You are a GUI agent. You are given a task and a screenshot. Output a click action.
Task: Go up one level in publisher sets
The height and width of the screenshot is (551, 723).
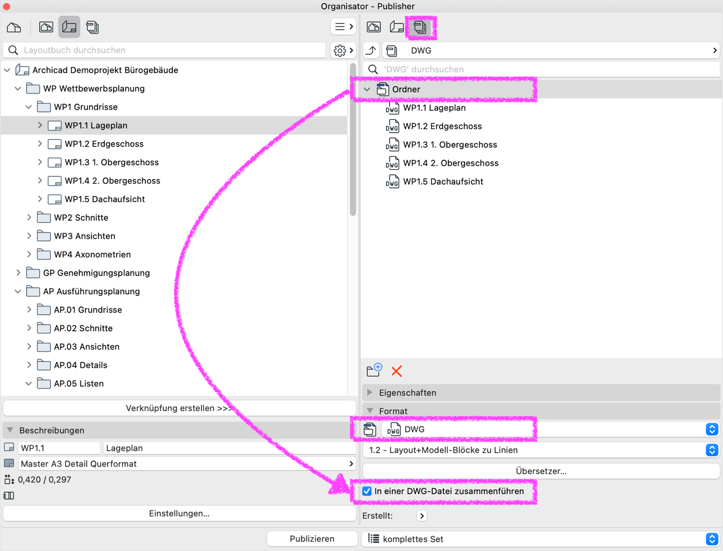371,50
